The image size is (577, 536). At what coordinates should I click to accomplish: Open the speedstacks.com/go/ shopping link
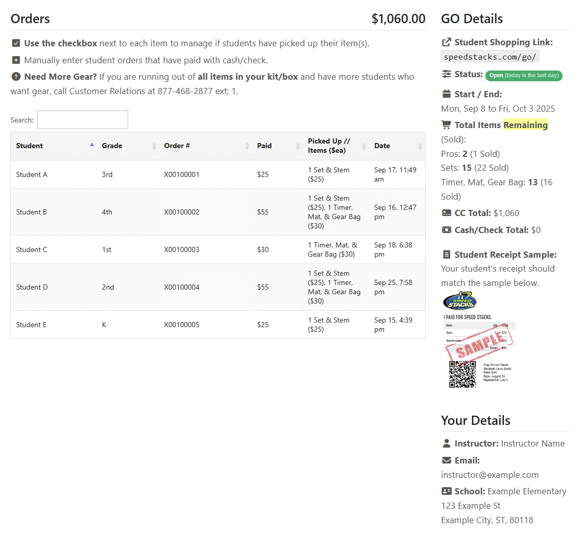[x=490, y=57]
